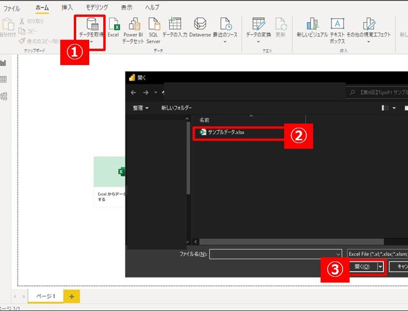Viewport: 408px width, 311px height.
Task: Open the 挿入 (Insert) ribbon tab
Action: pyautogui.click(x=67, y=7)
